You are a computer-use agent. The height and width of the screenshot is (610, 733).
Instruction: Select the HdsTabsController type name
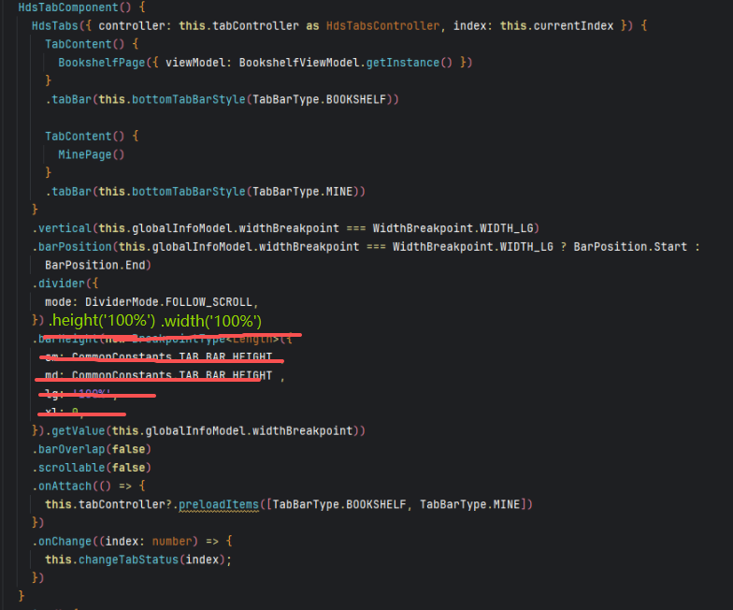point(383,26)
